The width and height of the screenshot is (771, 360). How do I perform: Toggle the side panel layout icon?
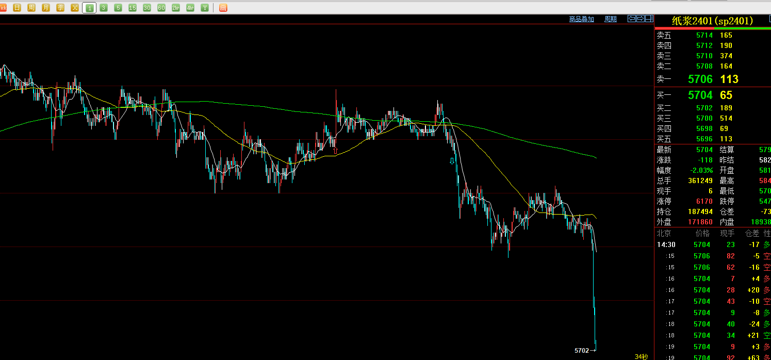pos(649,19)
